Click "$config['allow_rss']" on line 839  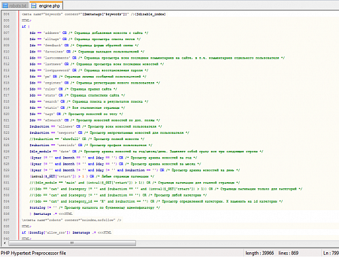[50, 233]
